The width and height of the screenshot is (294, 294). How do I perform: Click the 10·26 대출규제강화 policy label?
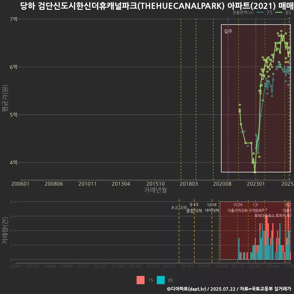pos(238,208)
